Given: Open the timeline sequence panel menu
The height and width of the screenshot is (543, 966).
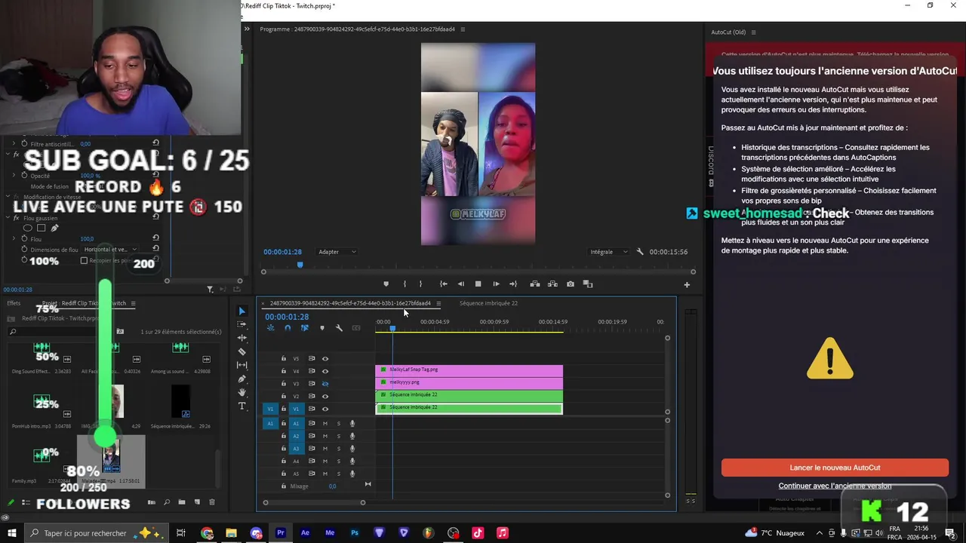Looking at the screenshot, I should click(x=438, y=303).
